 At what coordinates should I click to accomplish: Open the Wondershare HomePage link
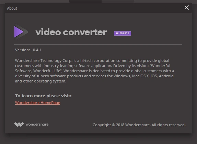pos(37,103)
